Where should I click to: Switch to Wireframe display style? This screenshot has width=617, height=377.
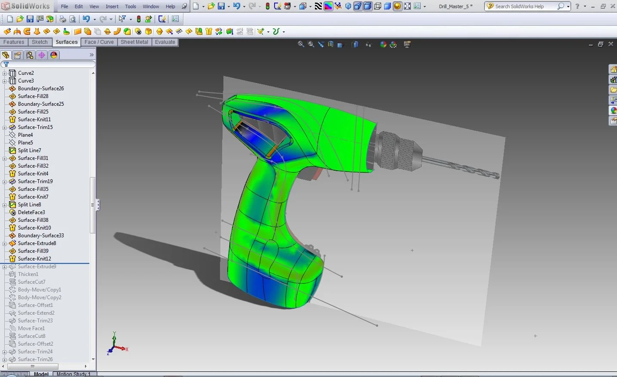point(378,6)
